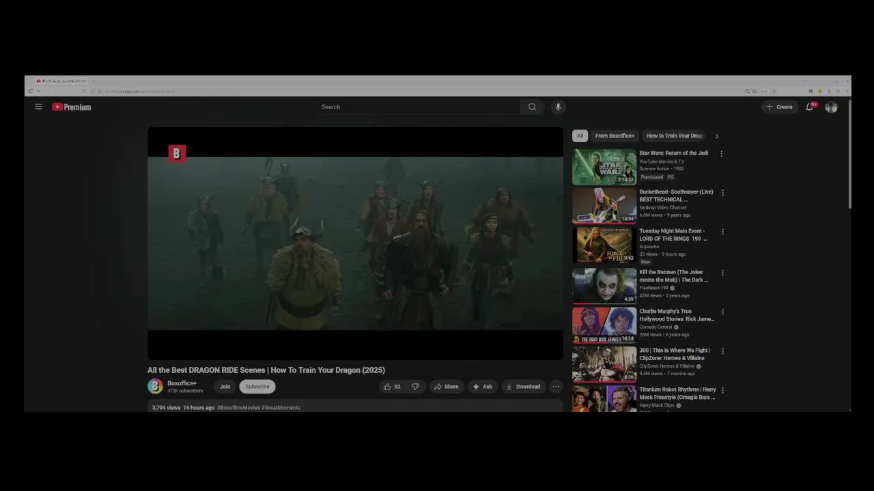This screenshot has height=491, width=874.
Task: Open options for Charlie Murphy's True Hollywood Stories
Action: pyautogui.click(x=722, y=312)
